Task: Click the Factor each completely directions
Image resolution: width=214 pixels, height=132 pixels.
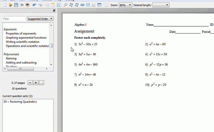Action: coord(90,38)
